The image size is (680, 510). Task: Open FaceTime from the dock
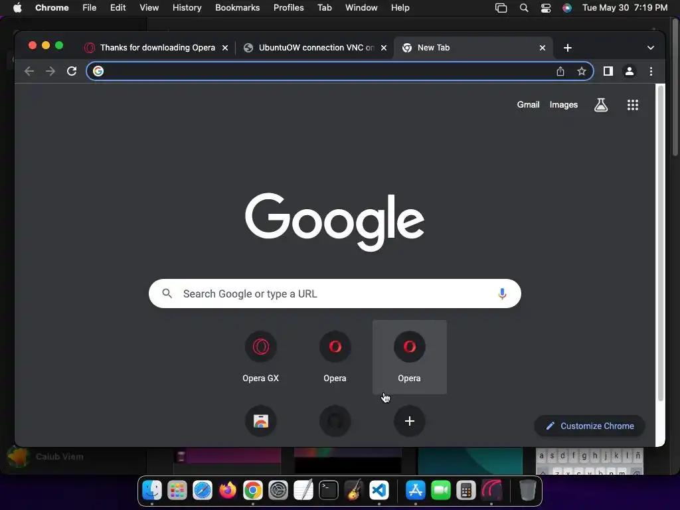point(441,491)
